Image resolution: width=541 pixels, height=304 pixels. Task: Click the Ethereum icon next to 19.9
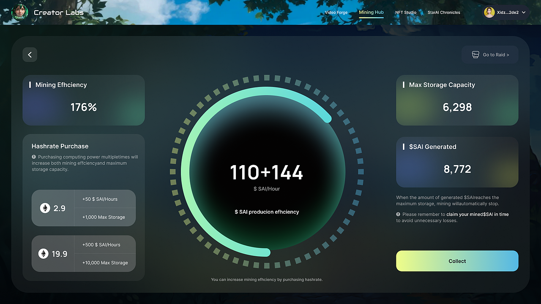(x=44, y=253)
